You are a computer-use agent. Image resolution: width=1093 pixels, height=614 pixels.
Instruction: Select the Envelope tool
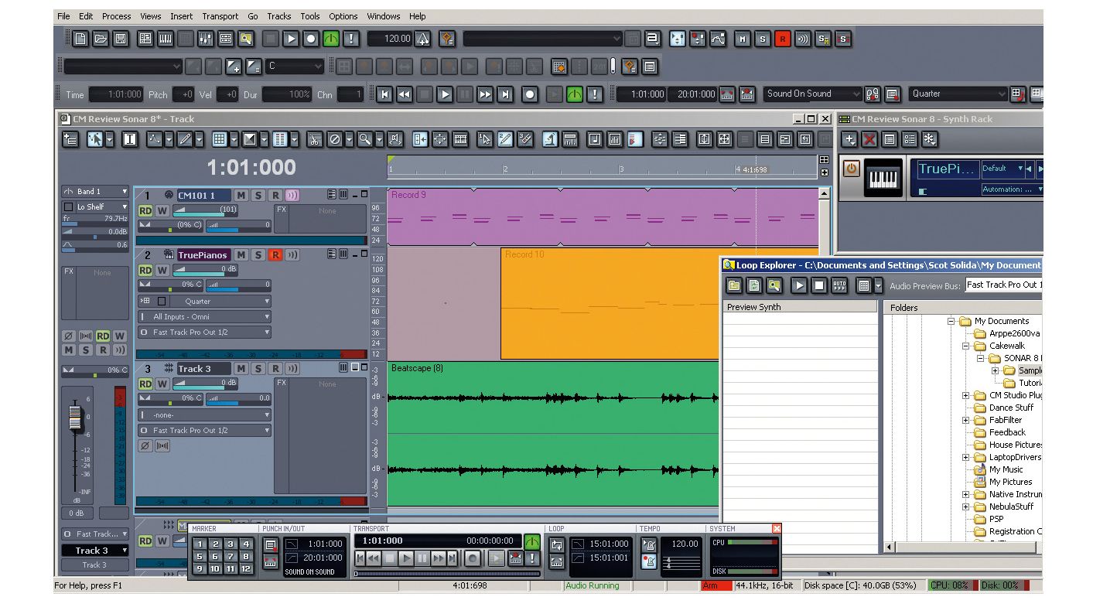[x=154, y=139]
